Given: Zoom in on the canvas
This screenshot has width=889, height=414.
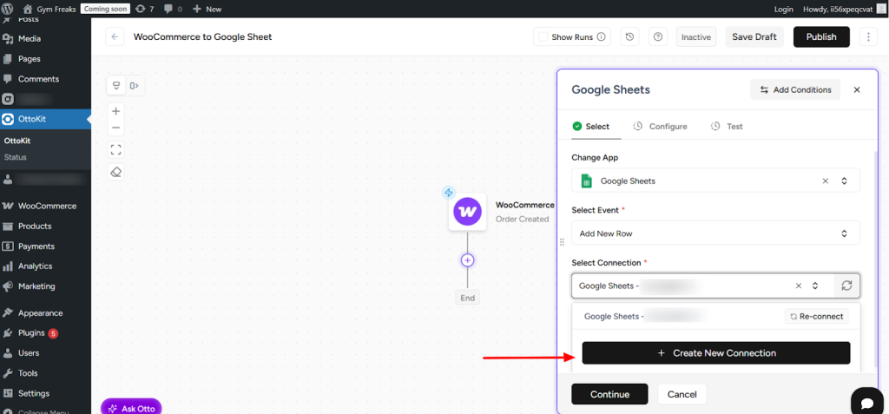Looking at the screenshot, I should point(116,111).
